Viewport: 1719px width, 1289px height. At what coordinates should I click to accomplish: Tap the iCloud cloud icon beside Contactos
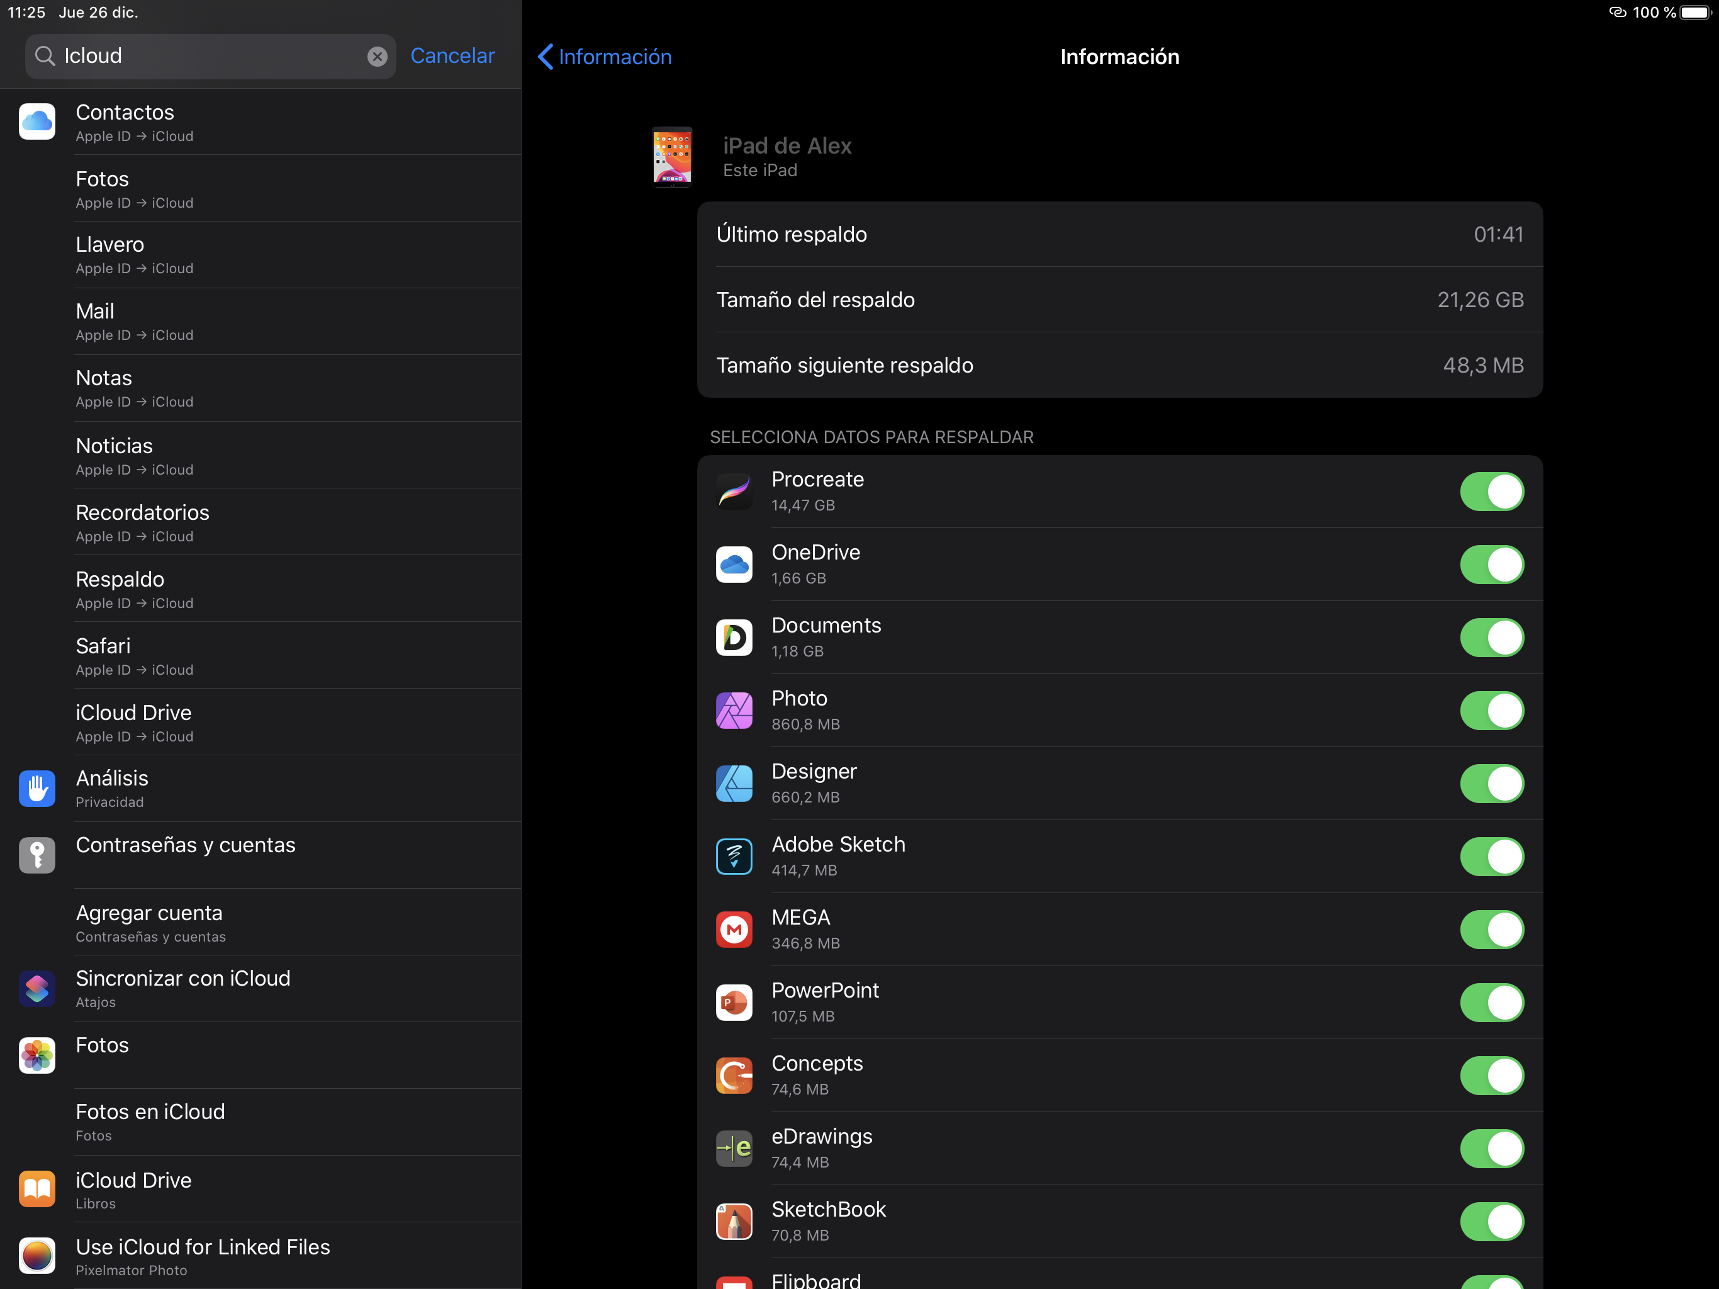tap(36, 122)
